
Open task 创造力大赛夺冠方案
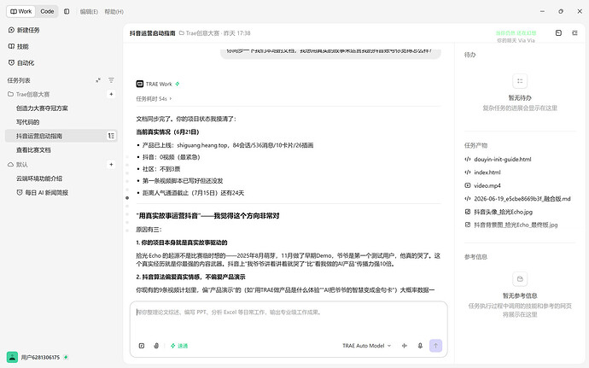42,108
